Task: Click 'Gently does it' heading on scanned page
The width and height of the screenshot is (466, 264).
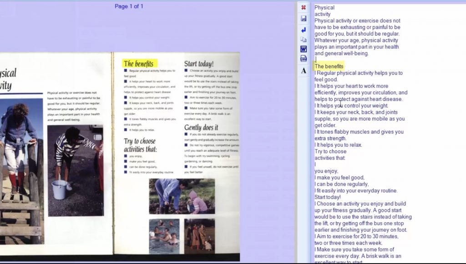Action: (x=201, y=128)
